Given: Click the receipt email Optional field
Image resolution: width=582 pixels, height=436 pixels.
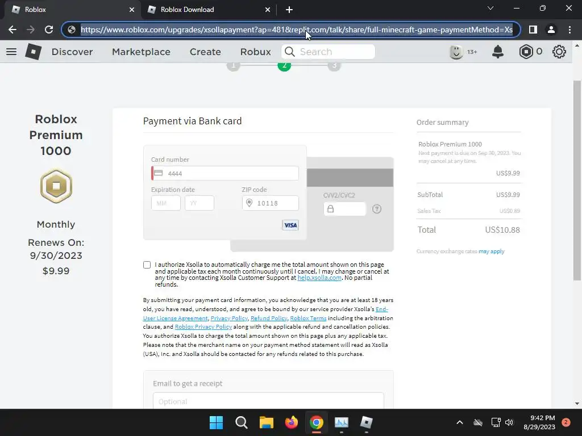Looking at the screenshot, I should tap(268, 401).
